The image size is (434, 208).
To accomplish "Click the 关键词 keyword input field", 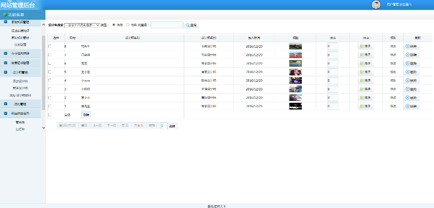I will click(x=167, y=25).
